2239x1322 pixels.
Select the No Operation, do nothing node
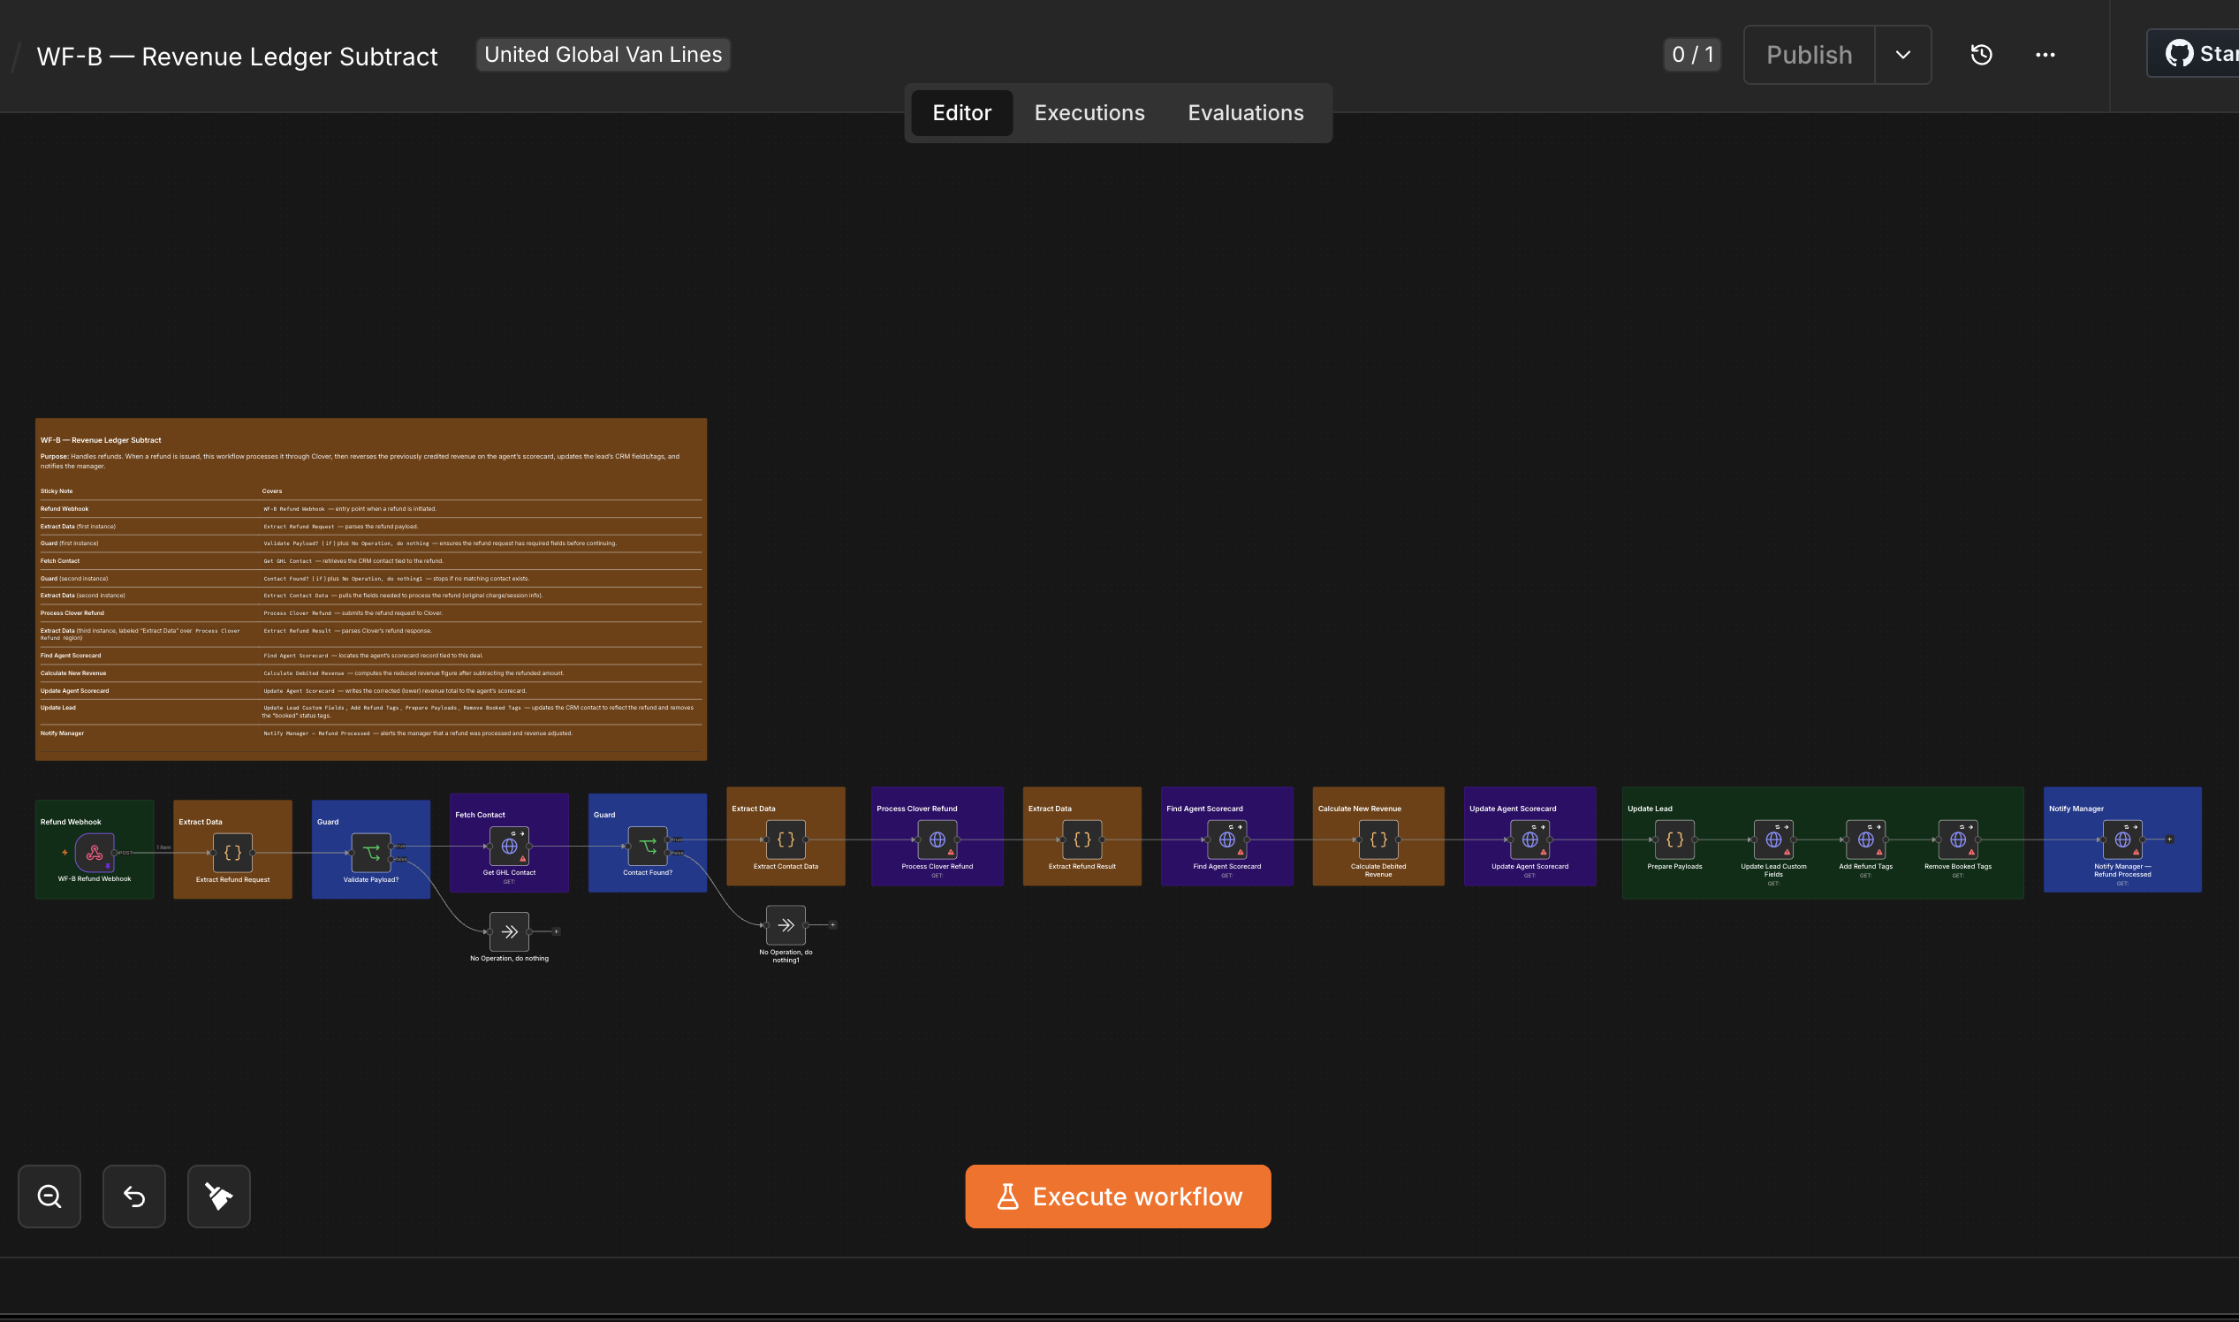click(510, 931)
